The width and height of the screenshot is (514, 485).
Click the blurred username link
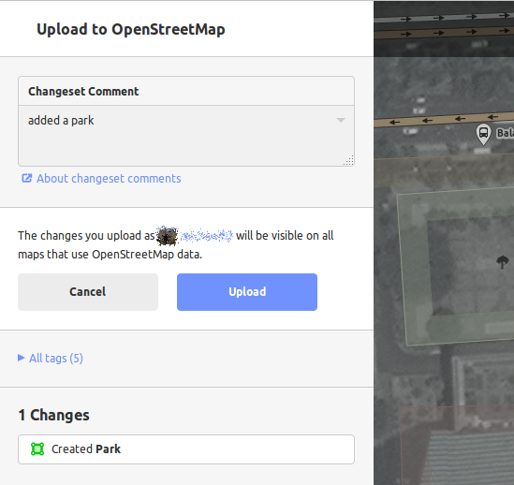[207, 236]
